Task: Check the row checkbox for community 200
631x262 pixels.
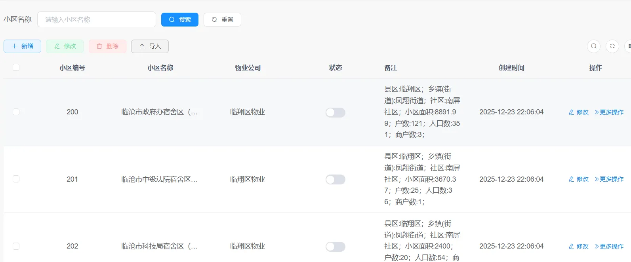Action: pos(16,112)
